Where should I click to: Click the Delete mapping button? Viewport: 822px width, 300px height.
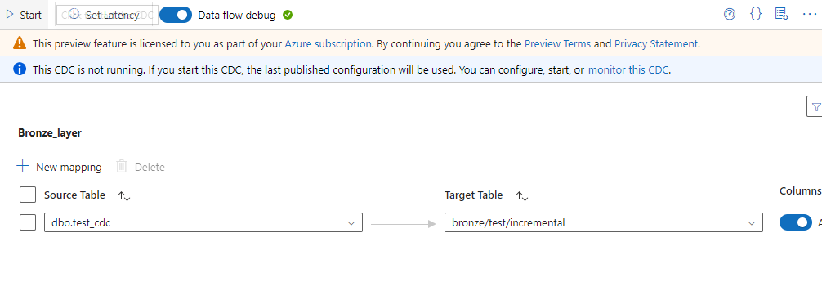(140, 167)
